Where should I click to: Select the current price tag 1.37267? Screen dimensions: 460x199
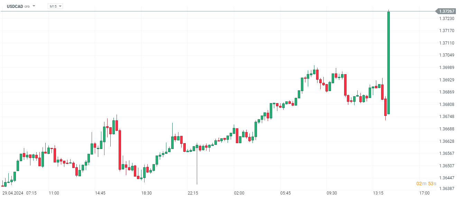click(447, 11)
